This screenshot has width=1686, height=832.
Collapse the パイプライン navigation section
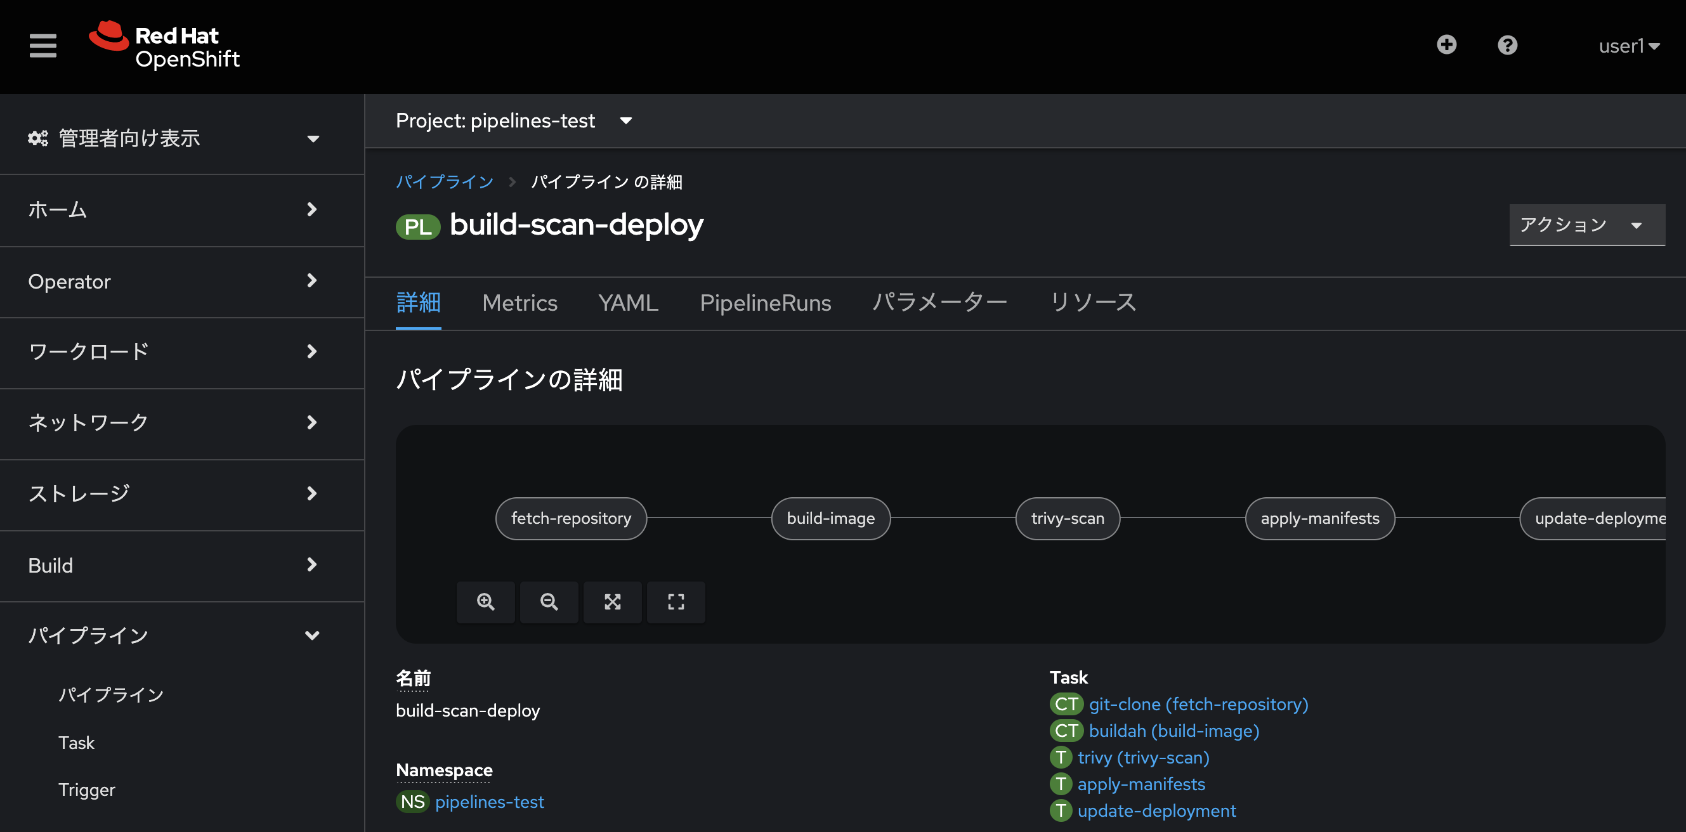[x=182, y=636]
